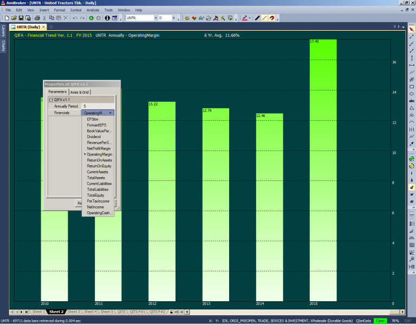This screenshot has height=325, width=416.
Task: Switch to the Sheet 3 tab
Action: (x=74, y=312)
